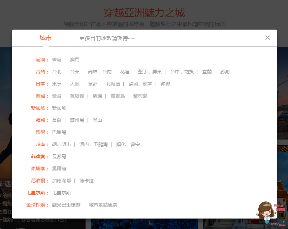The image size is (288, 229).
Task: Open the gray 新加坡 city link
Action: click(x=59, y=108)
